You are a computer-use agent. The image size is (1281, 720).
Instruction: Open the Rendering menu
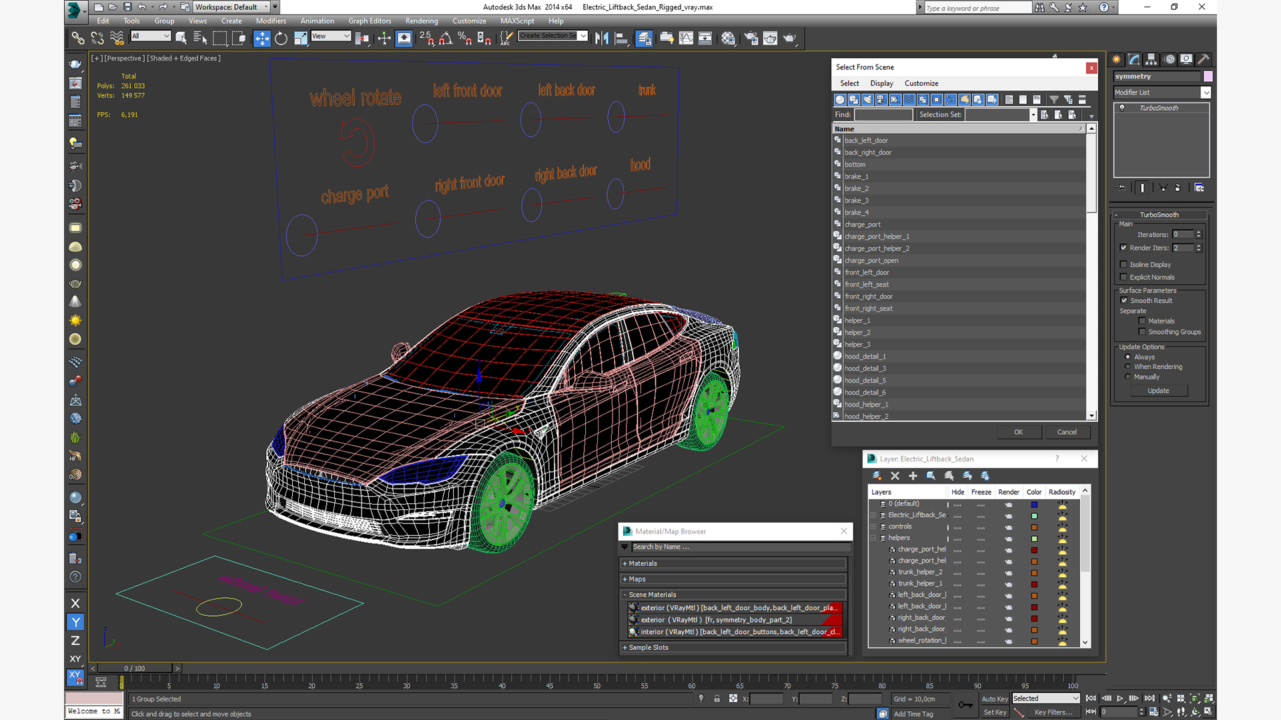click(x=422, y=21)
